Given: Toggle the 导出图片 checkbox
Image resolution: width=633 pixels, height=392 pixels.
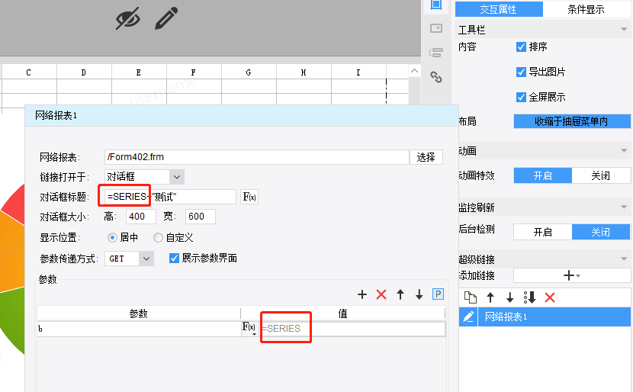Looking at the screenshot, I should 521,72.
